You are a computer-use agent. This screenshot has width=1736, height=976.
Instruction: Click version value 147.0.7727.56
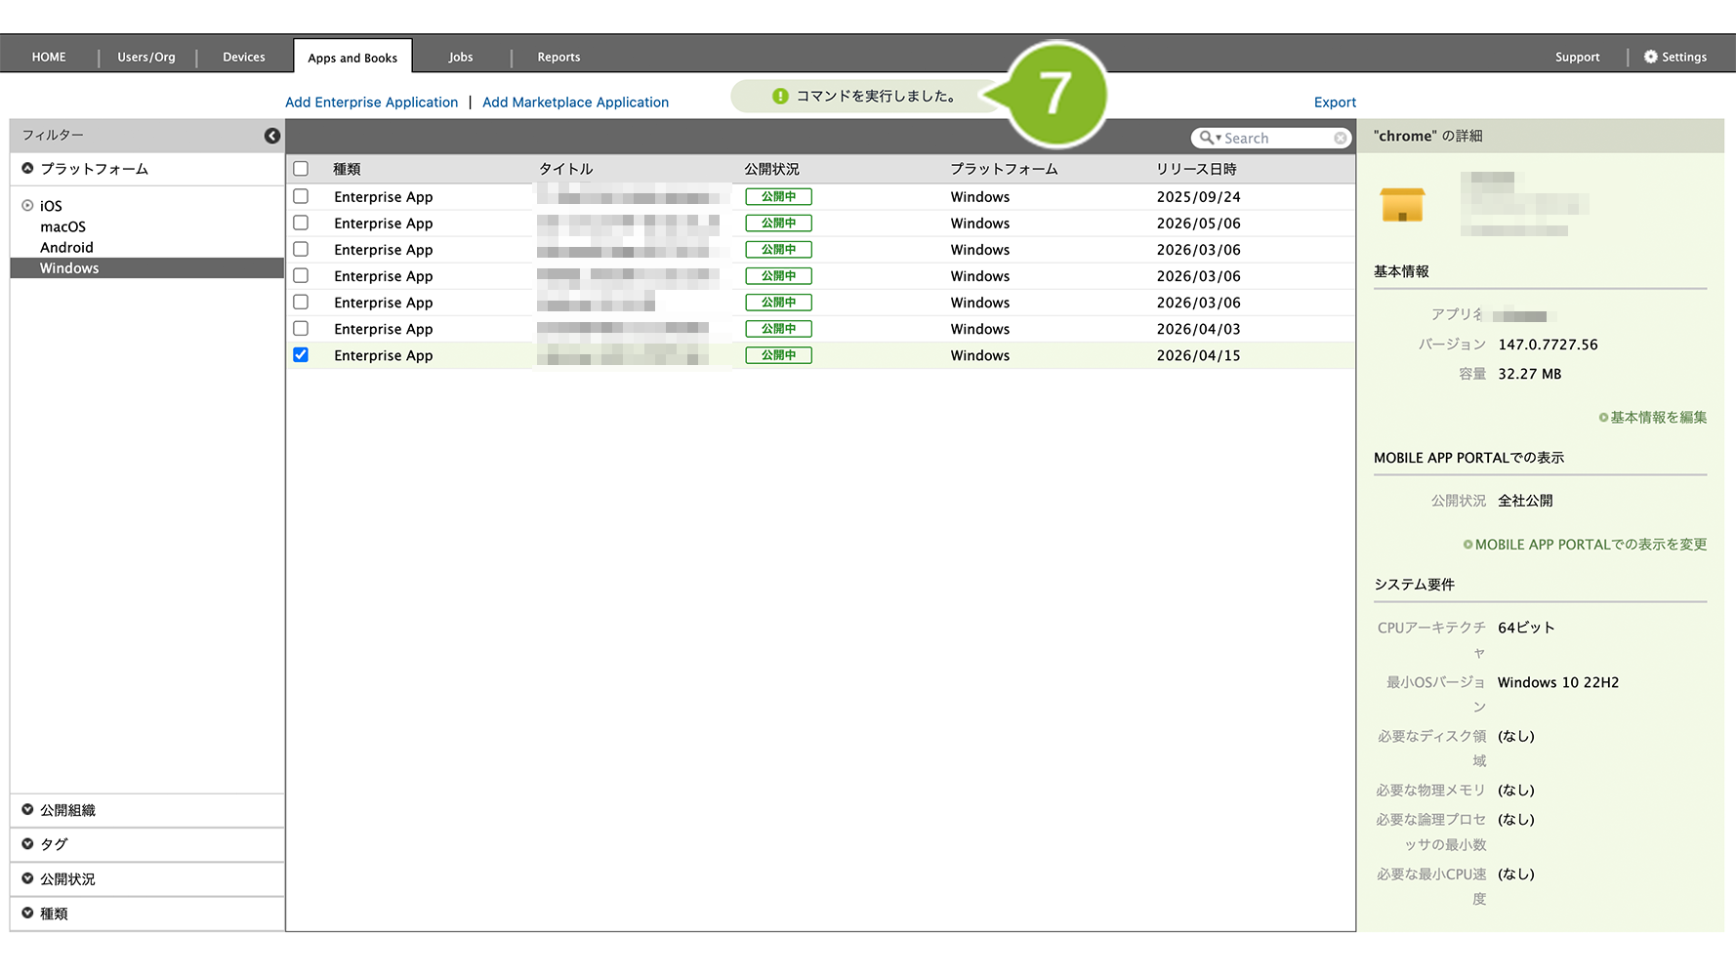coord(1548,345)
